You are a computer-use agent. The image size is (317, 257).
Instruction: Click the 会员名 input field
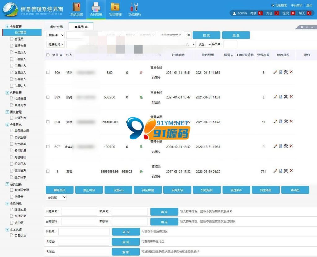[x=230, y=44]
